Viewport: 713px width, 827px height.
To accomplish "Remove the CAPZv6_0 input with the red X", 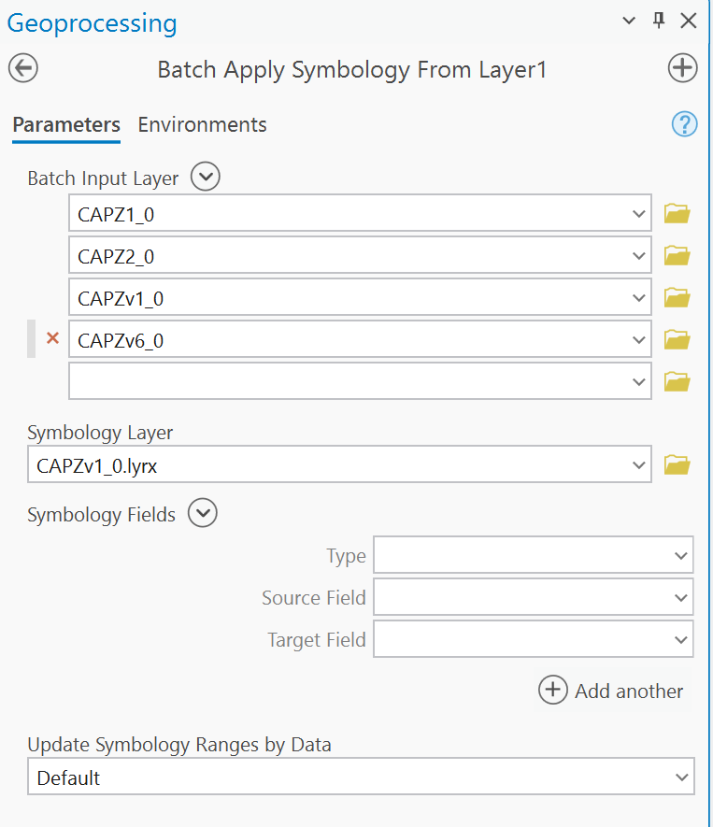I will click(x=52, y=338).
